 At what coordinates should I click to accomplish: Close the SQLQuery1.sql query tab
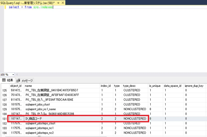click(63, 3)
